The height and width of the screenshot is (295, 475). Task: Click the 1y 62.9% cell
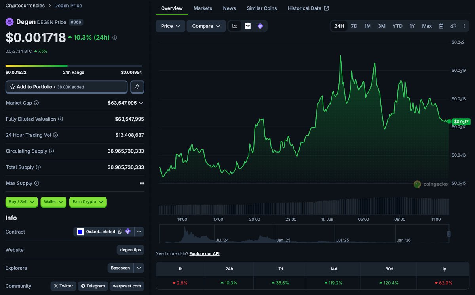tap(444, 283)
